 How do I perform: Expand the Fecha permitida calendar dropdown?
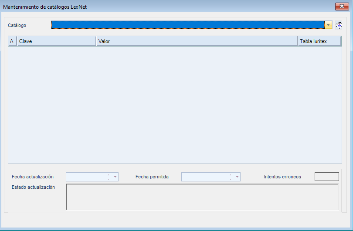pos(237,177)
